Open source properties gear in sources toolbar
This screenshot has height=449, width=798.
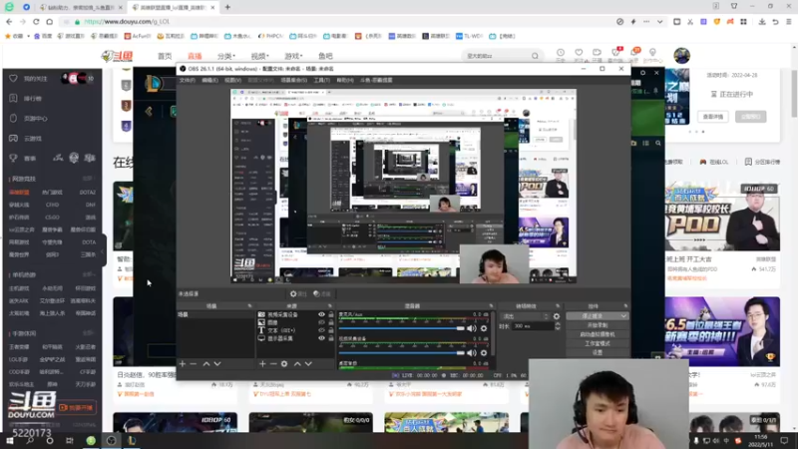click(284, 364)
